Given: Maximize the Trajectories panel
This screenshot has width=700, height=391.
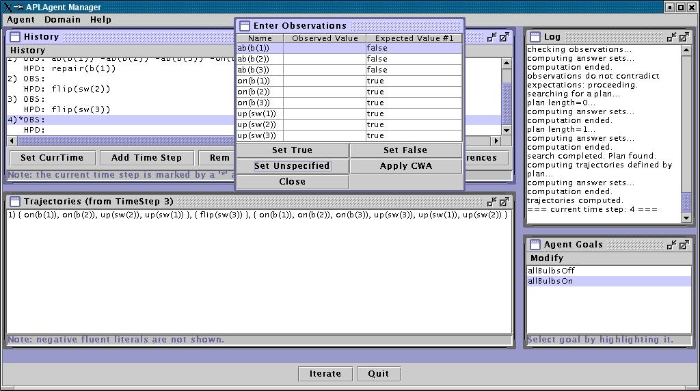Looking at the screenshot, I should 504,202.
